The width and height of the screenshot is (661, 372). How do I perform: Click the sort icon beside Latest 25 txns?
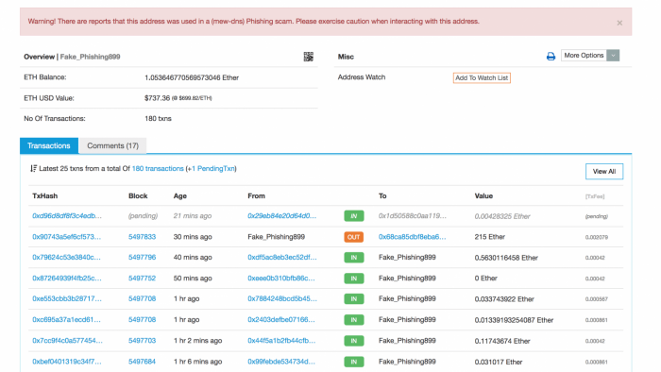(x=34, y=168)
